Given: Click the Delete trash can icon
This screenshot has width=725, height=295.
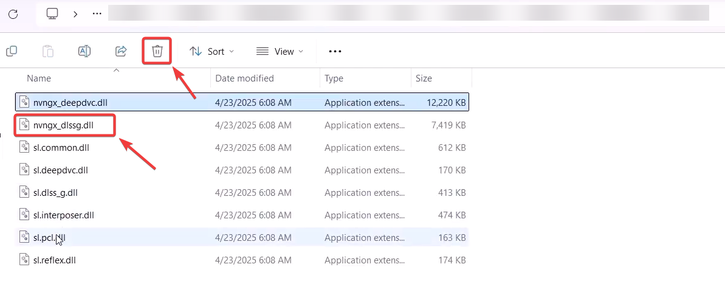Looking at the screenshot, I should click(157, 51).
